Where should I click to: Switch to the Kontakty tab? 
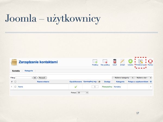[16, 71]
